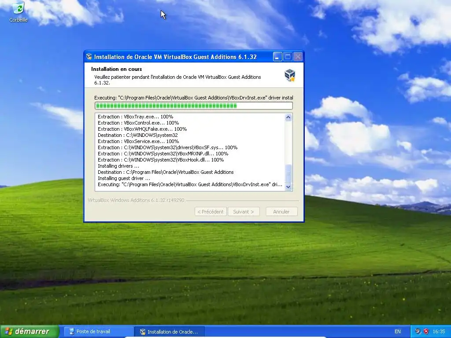Click the VirtualBox cube logo in header

click(x=290, y=75)
